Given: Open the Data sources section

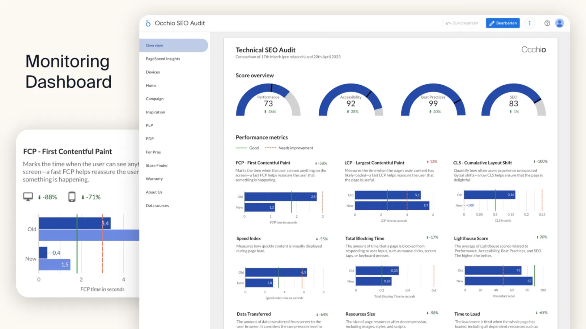Looking at the screenshot, I should 157,205.
